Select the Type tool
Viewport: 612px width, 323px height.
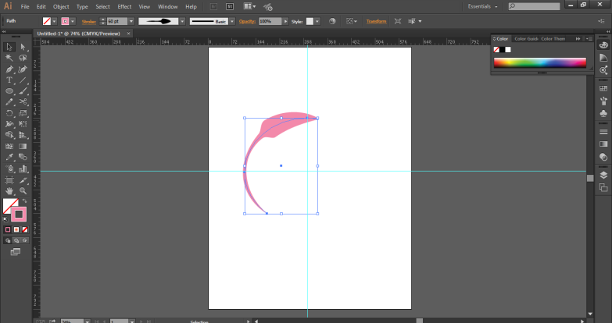click(9, 80)
